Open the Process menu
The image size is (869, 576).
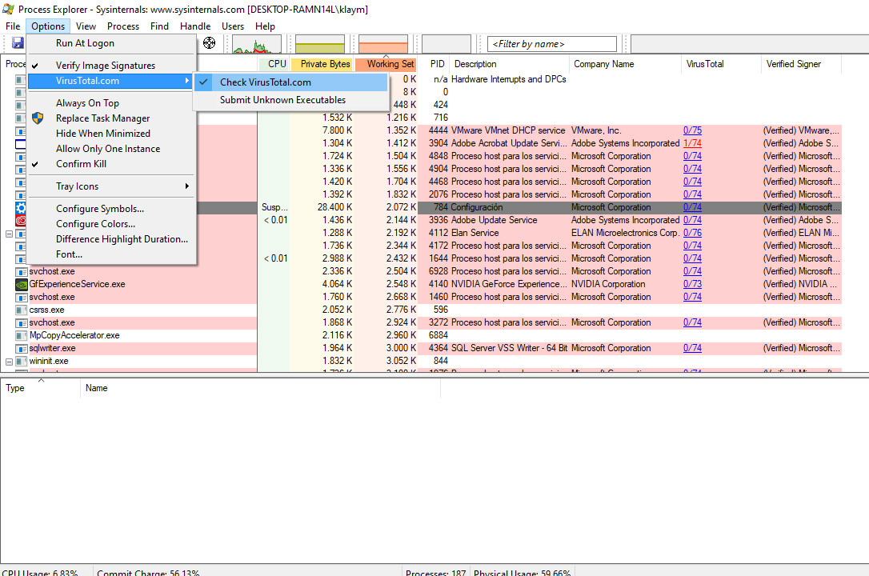[123, 26]
